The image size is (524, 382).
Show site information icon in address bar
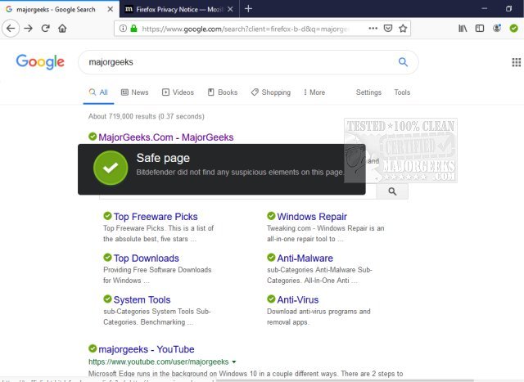[x=123, y=29]
